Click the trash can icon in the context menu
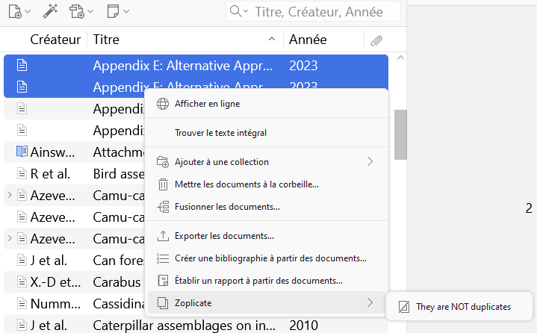Screen dimensions: 537x333 click(163, 184)
